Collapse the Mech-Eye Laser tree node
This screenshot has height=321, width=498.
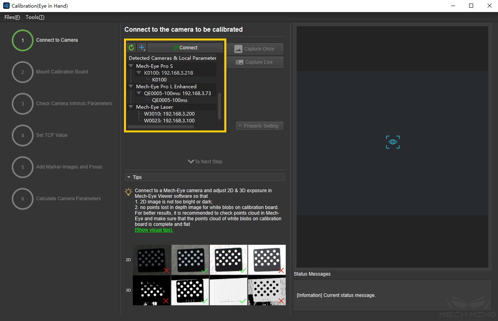pos(131,107)
